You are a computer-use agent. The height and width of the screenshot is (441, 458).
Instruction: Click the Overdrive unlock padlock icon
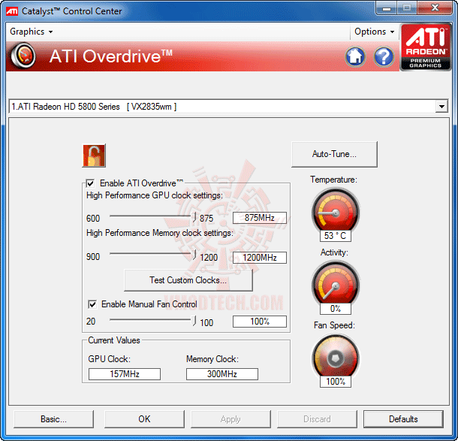(94, 156)
